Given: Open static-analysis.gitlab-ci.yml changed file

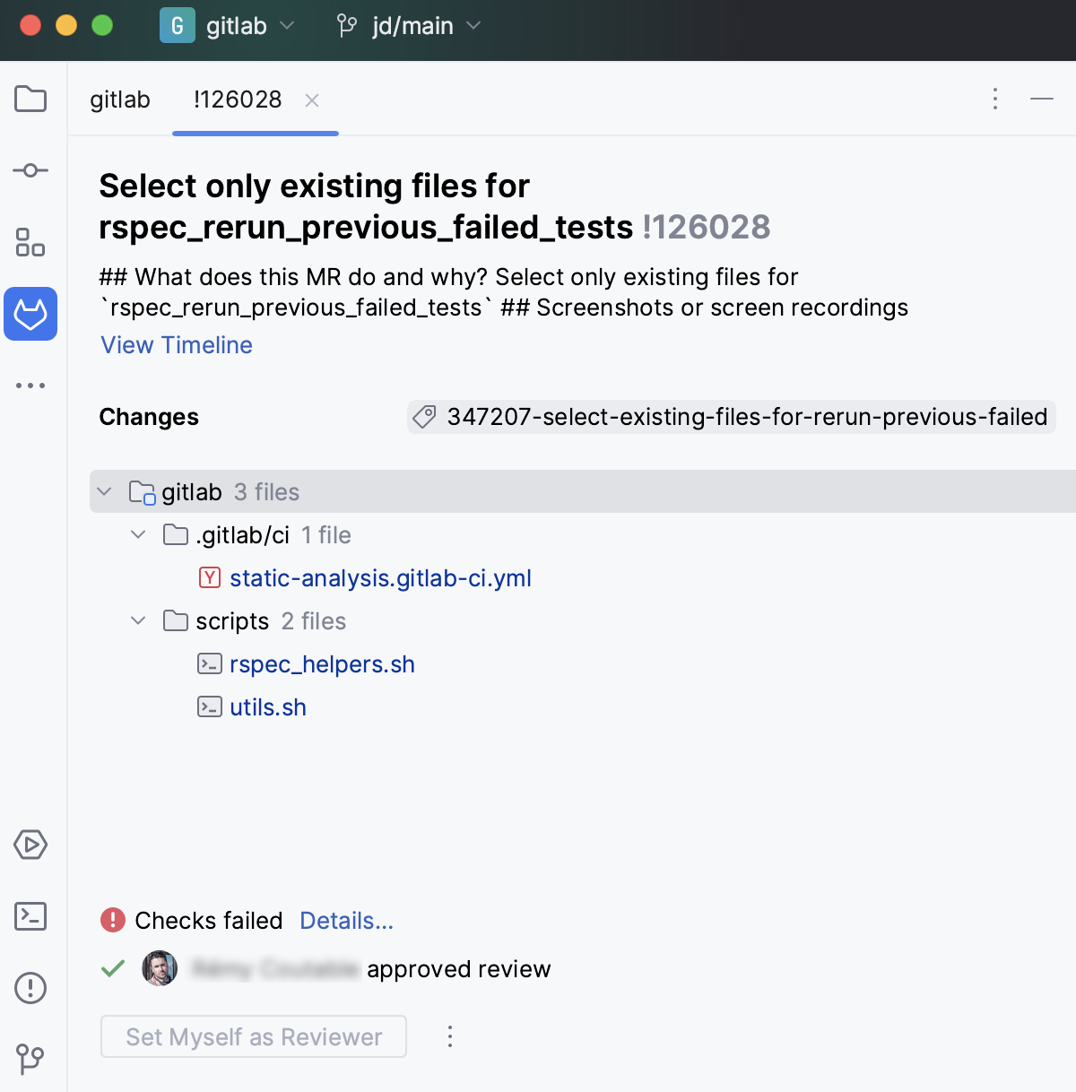Looking at the screenshot, I should point(380,577).
